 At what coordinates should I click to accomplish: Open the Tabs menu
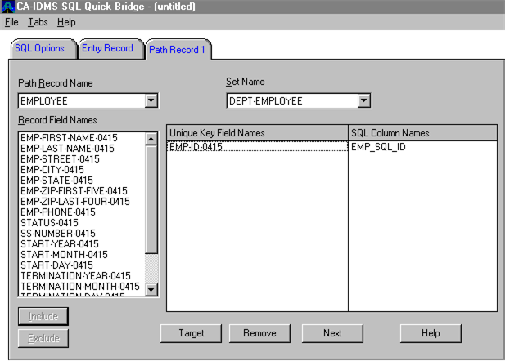tap(38, 22)
